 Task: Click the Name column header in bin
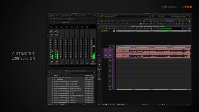[x=56, y=75]
